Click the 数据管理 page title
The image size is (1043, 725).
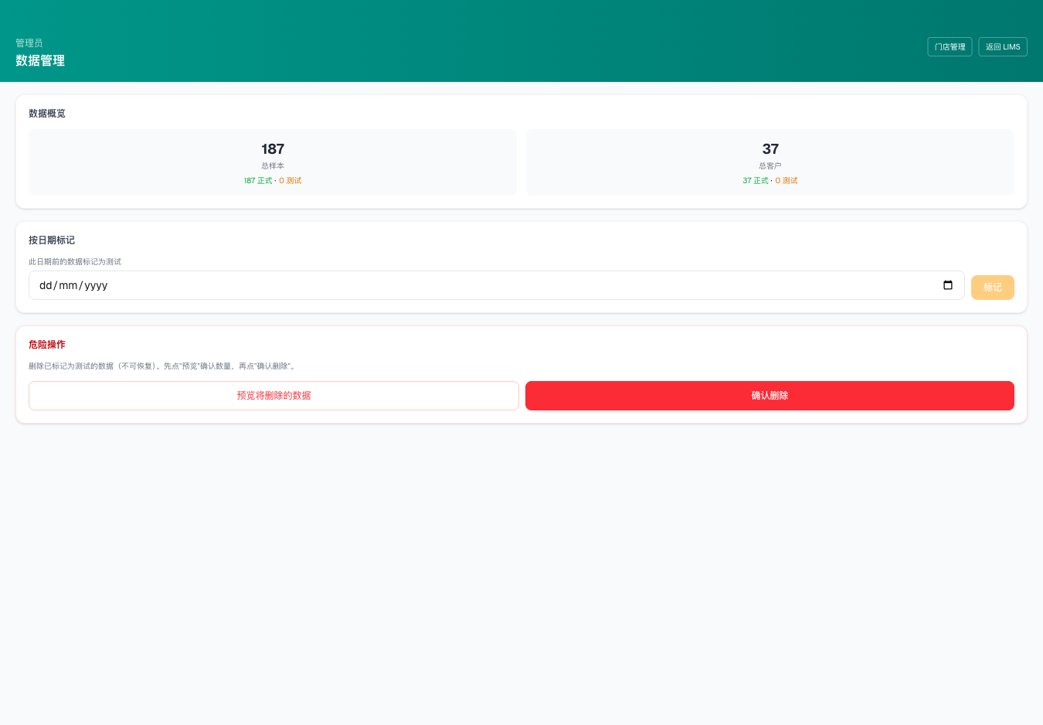[x=40, y=61]
